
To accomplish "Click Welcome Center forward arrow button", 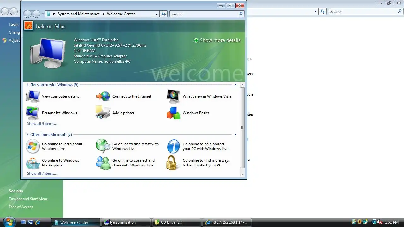I will tap(36, 14).
